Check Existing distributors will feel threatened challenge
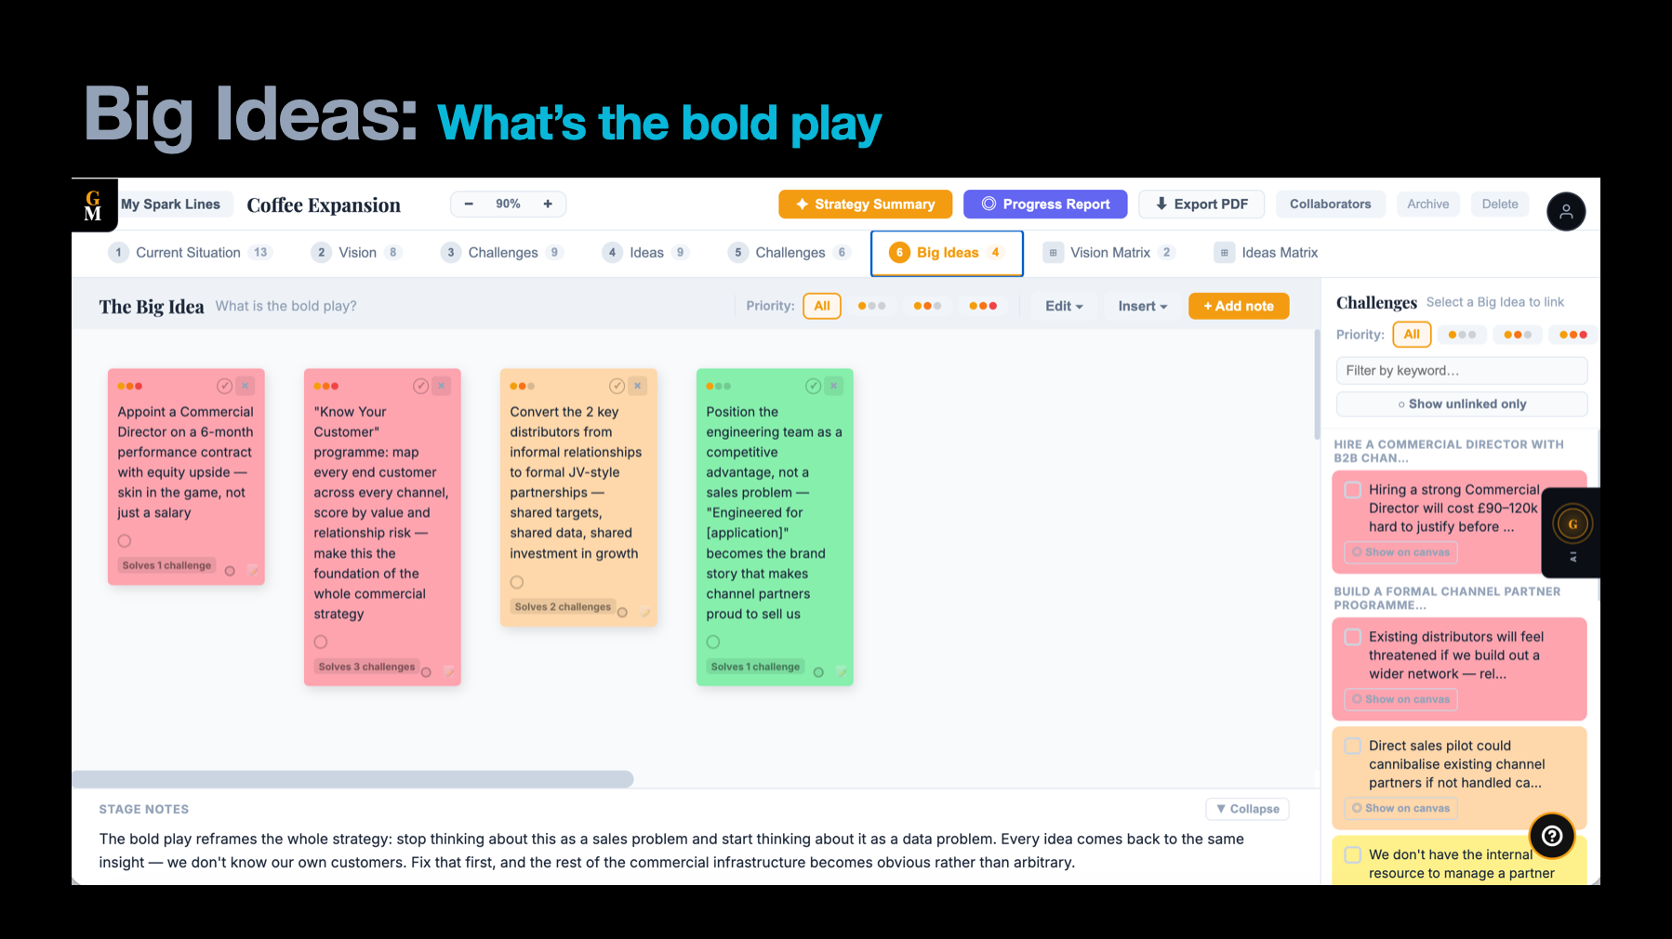Viewport: 1672px width, 939px height. (1353, 637)
